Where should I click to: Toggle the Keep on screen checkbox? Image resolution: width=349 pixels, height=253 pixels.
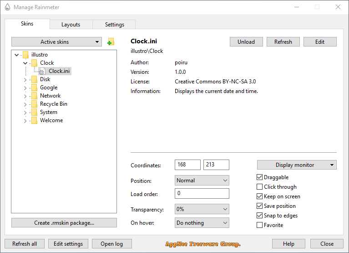(259, 196)
